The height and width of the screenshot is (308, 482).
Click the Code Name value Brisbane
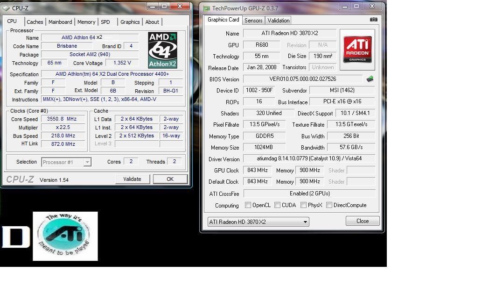[67, 46]
